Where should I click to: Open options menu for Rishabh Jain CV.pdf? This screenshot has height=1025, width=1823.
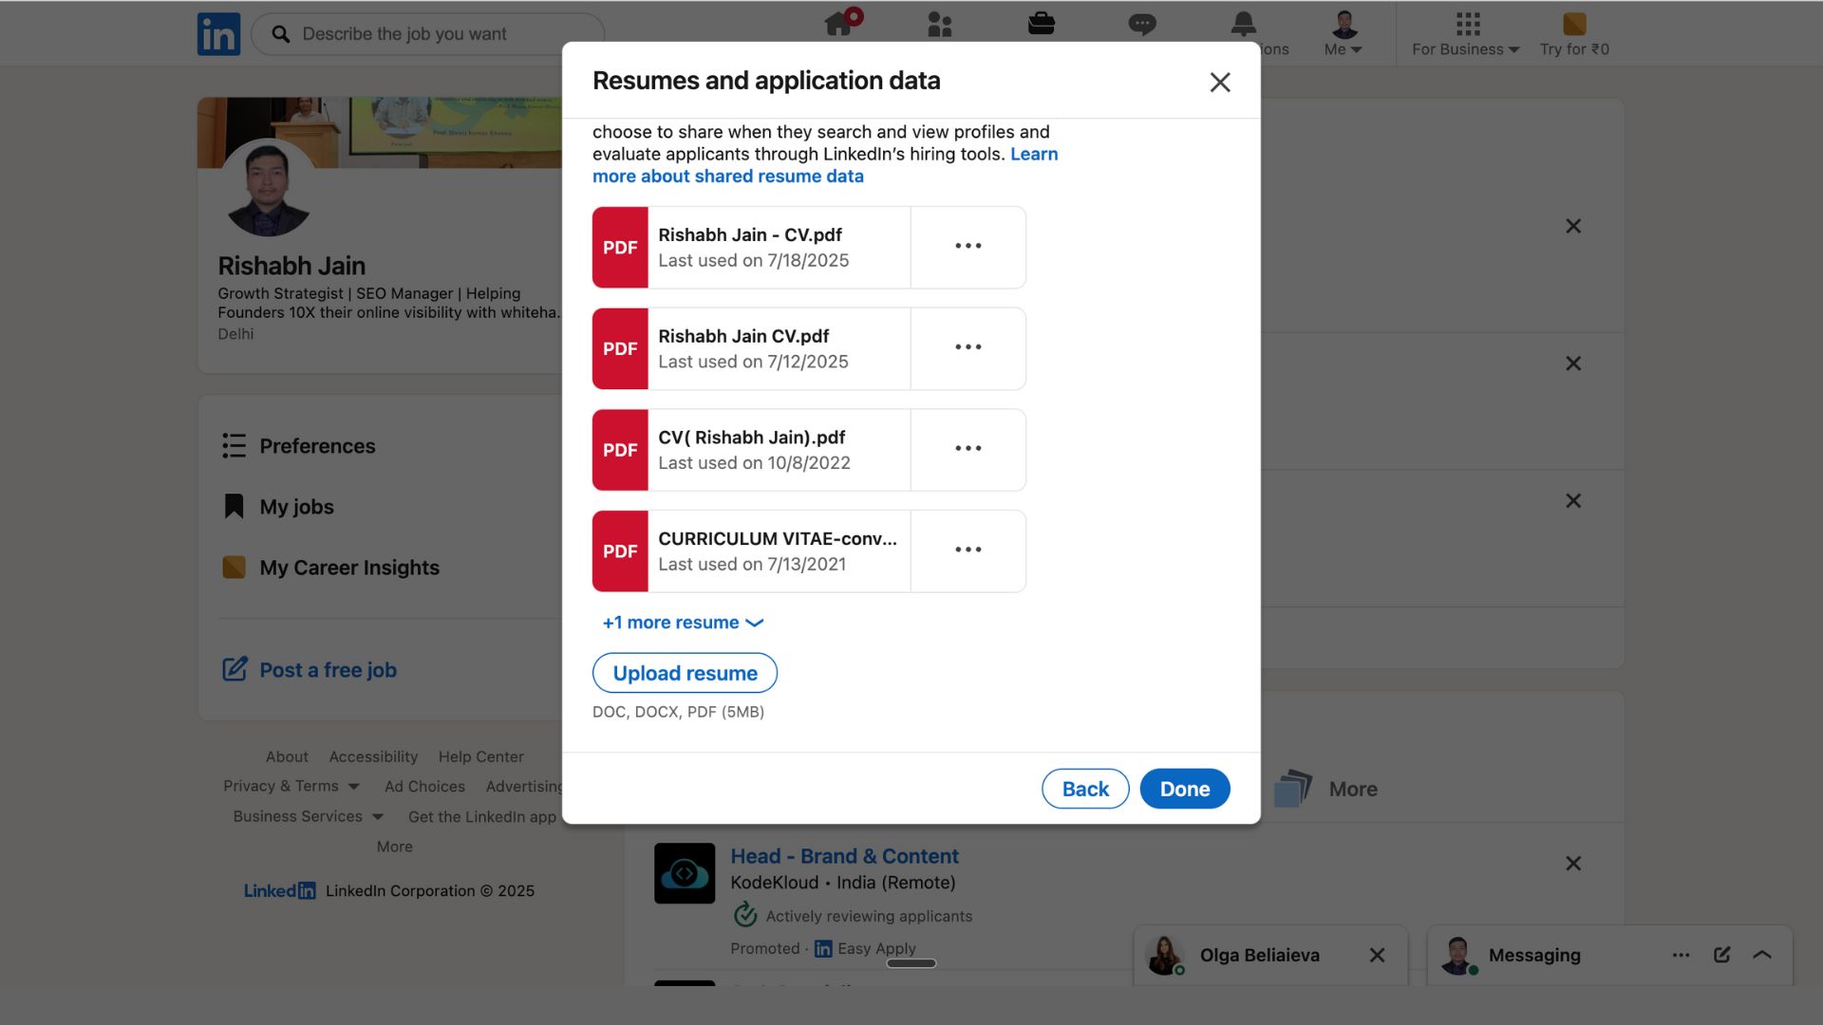[x=968, y=347]
